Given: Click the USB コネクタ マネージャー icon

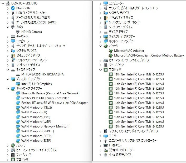Looking at the screenshot, I should tap(13, 13).
